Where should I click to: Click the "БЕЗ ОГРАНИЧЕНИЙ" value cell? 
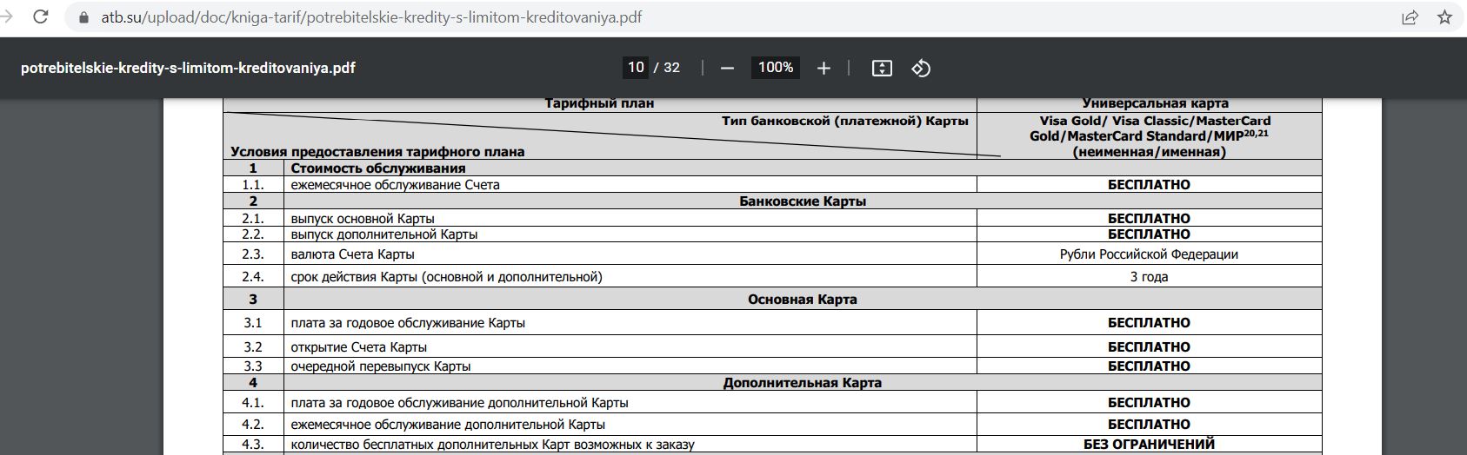[1149, 445]
